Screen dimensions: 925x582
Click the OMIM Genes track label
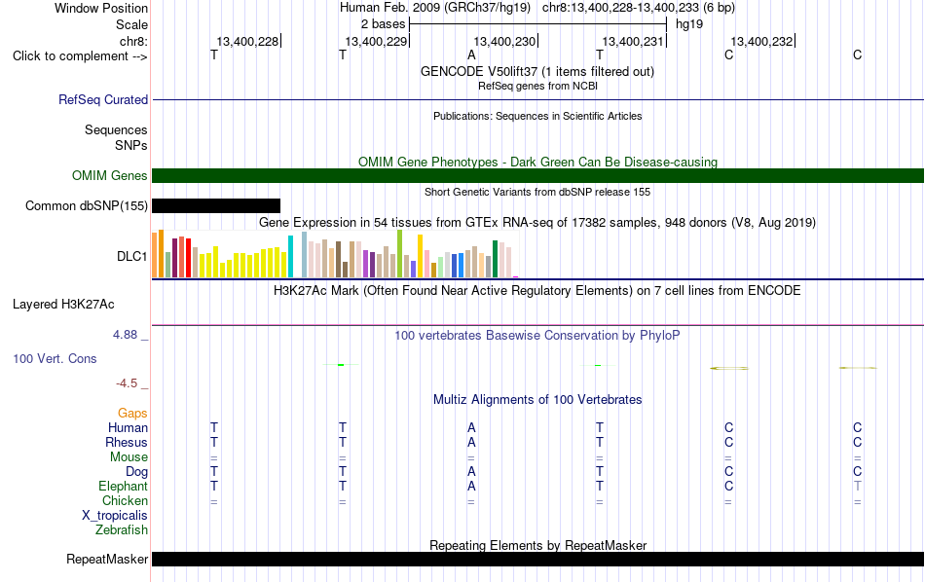point(109,176)
